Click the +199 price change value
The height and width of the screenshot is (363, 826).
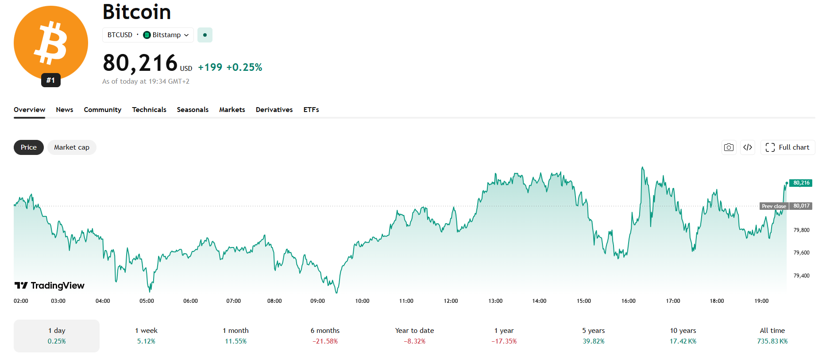[210, 67]
